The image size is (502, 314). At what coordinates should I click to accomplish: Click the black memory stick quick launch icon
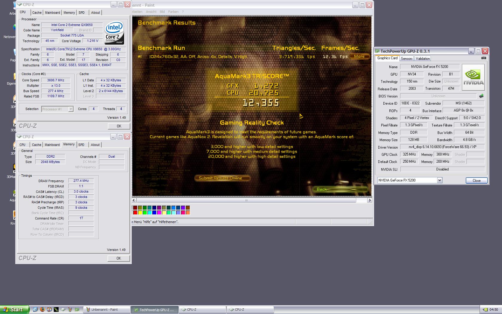click(x=56, y=310)
